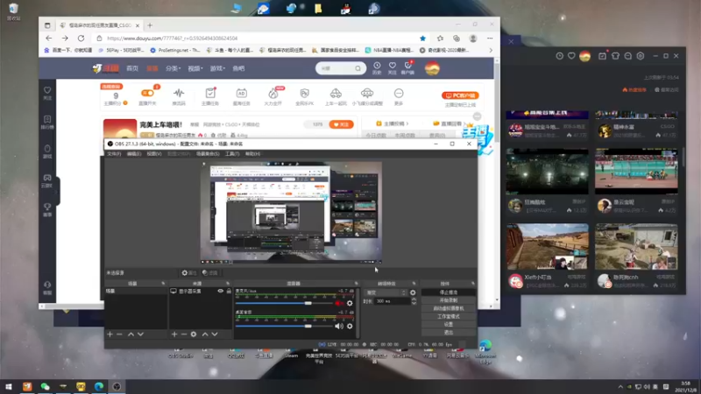
Task: Click Studio Mode (工作室模式) in OBS
Action: click(x=449, y=317)
